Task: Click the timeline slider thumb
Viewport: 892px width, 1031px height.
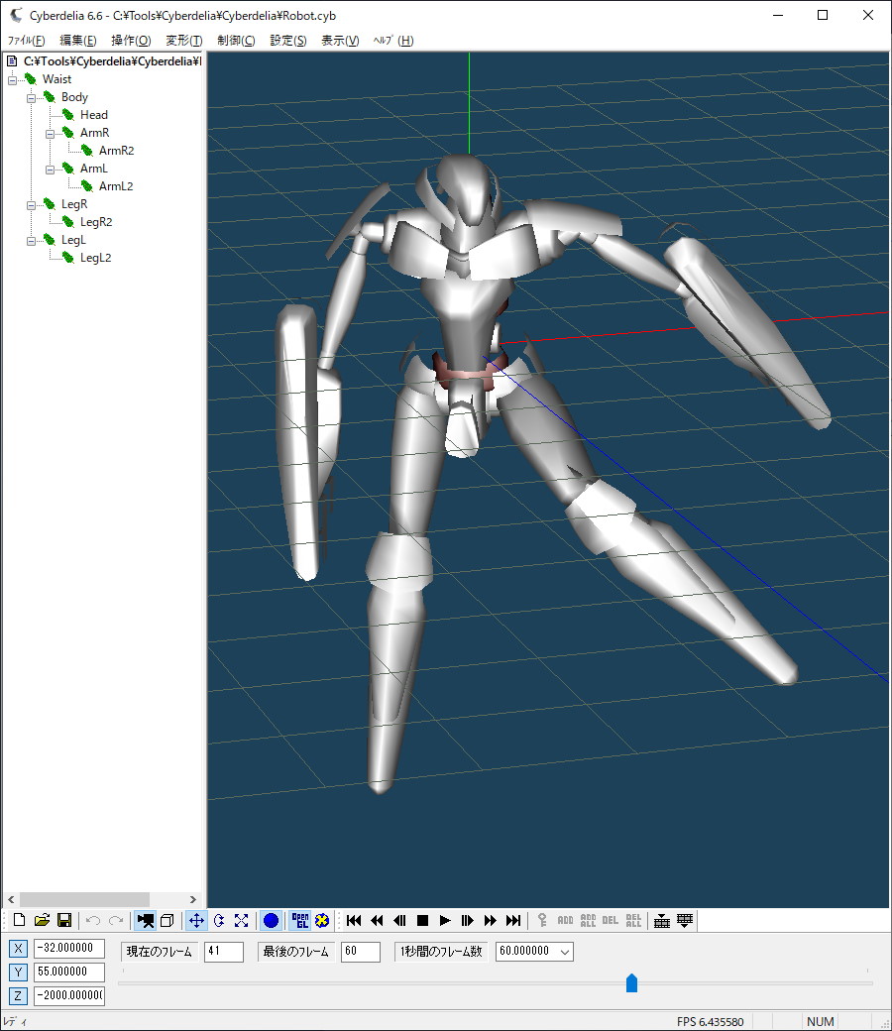Action: 631,982
